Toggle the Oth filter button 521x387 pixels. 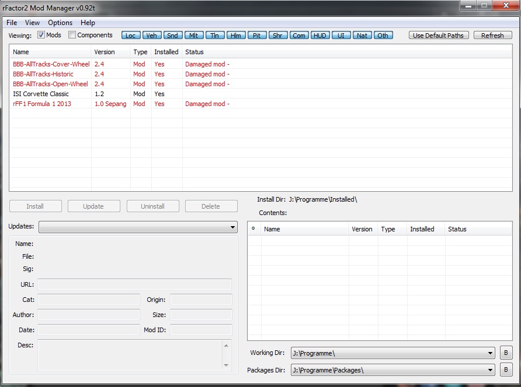[383, 36]
